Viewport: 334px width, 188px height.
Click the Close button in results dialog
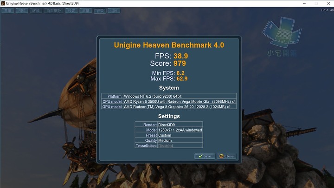pos(227,156)
